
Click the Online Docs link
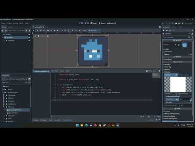point(151,71)
